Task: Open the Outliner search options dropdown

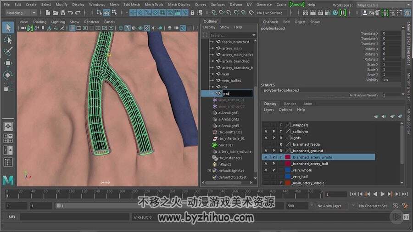Action: tap(254, 35)
